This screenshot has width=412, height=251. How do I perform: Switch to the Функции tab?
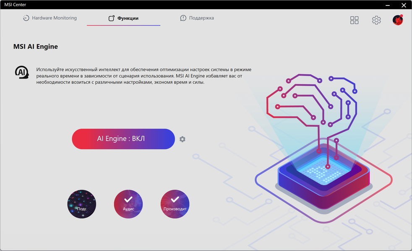(123, 18)
